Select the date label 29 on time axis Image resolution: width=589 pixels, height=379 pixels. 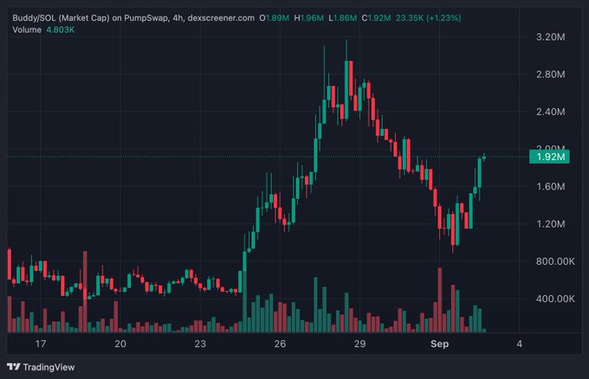click(x=359, y=344)
